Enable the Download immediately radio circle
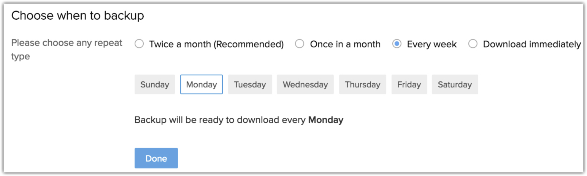This screenshot has width=587, height=176. click(473, 44)
